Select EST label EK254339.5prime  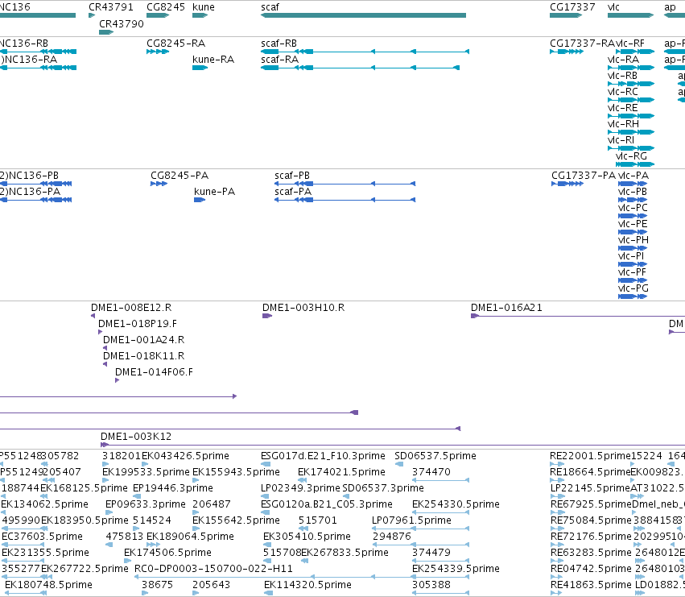click(x=456, y=570)
